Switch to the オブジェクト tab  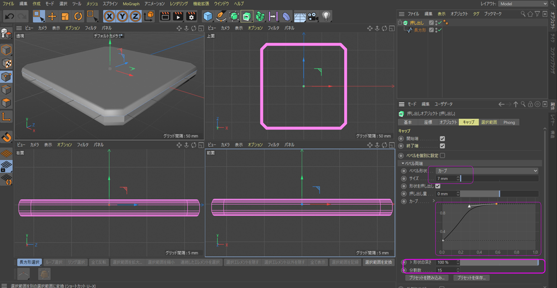tap(448, 122)
